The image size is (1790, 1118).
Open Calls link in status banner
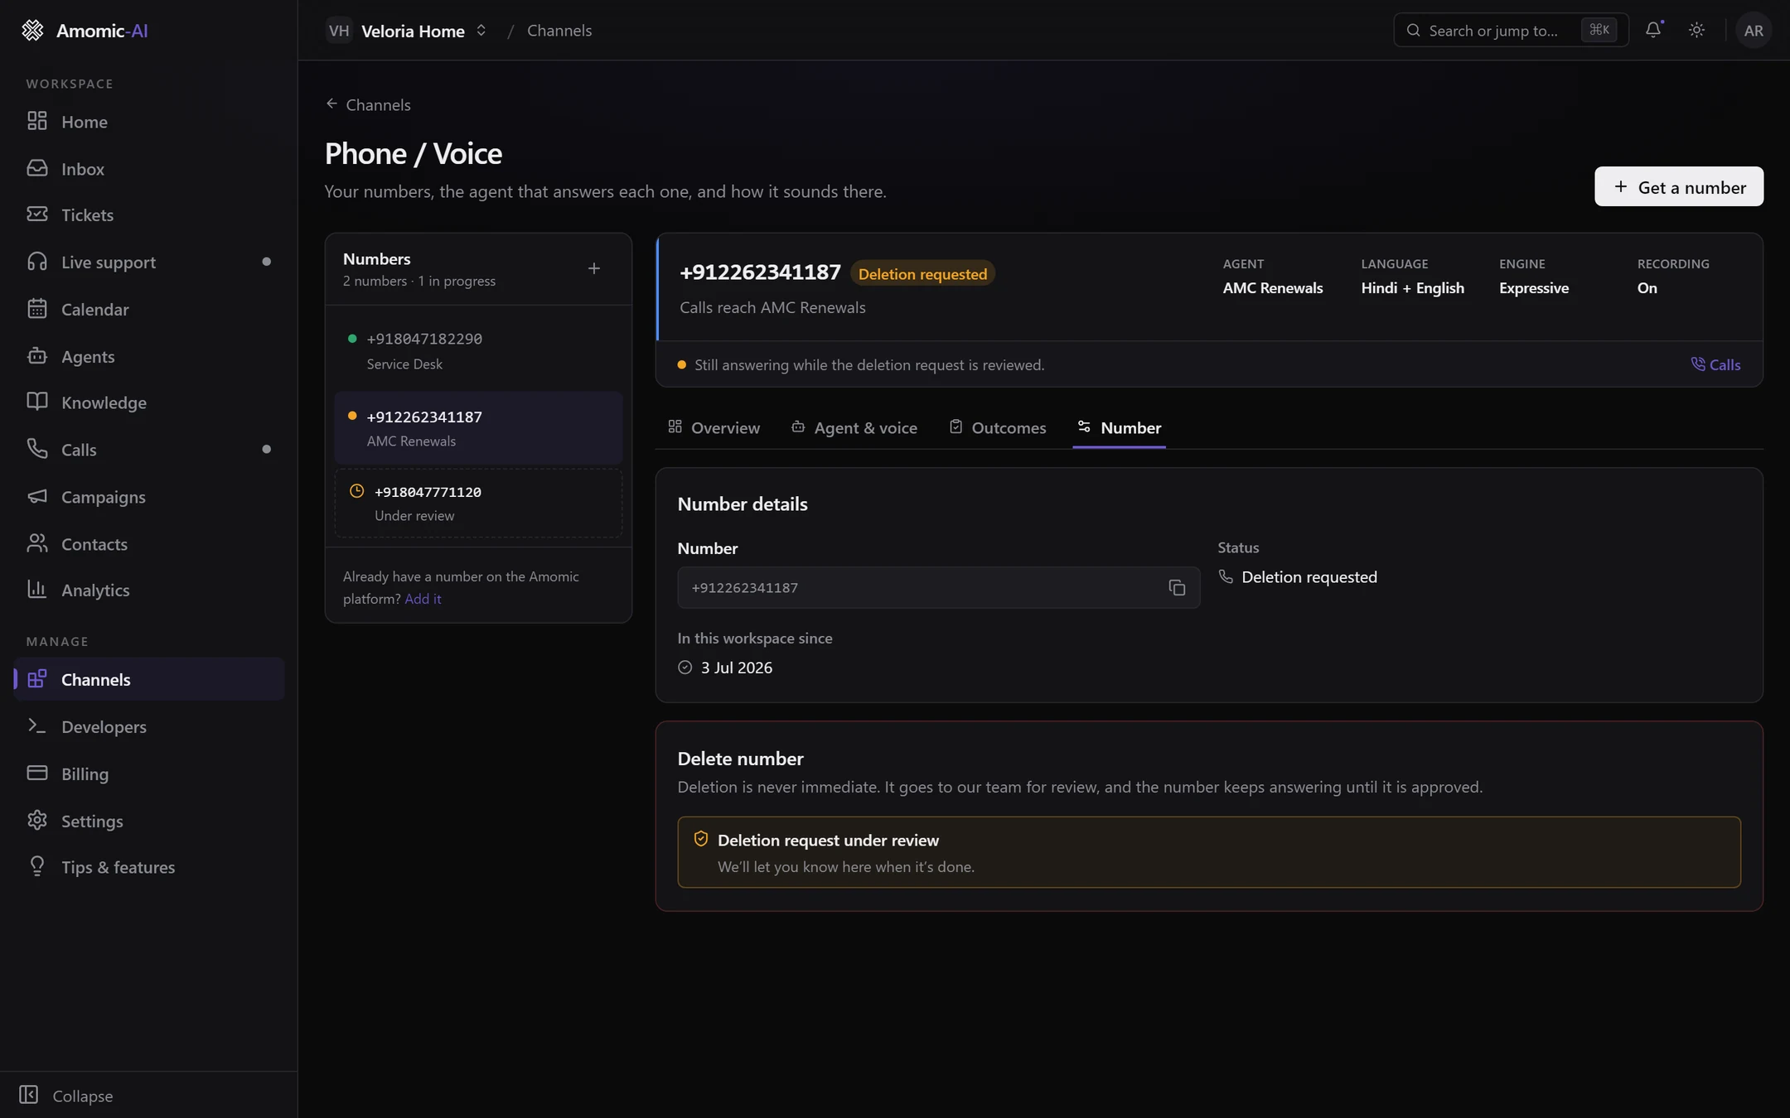click(x=1715, y=364)
